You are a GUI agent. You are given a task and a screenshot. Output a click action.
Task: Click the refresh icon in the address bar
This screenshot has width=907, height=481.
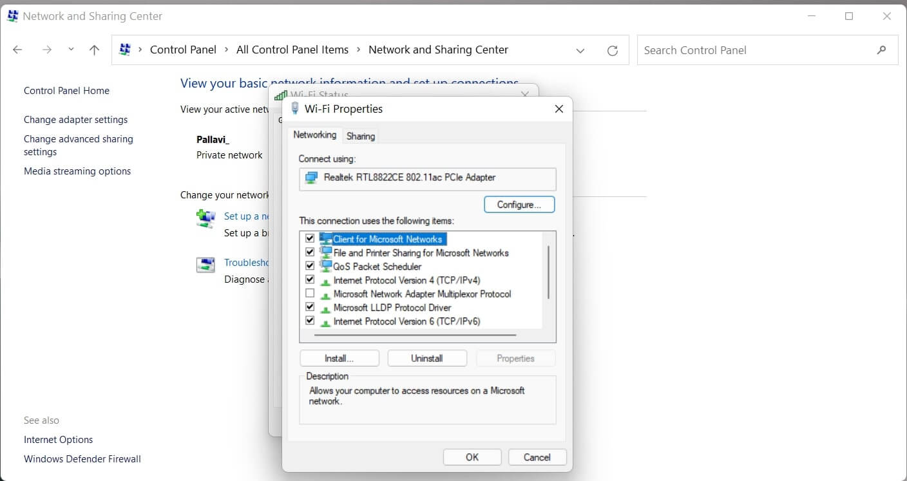pos(612,50)
